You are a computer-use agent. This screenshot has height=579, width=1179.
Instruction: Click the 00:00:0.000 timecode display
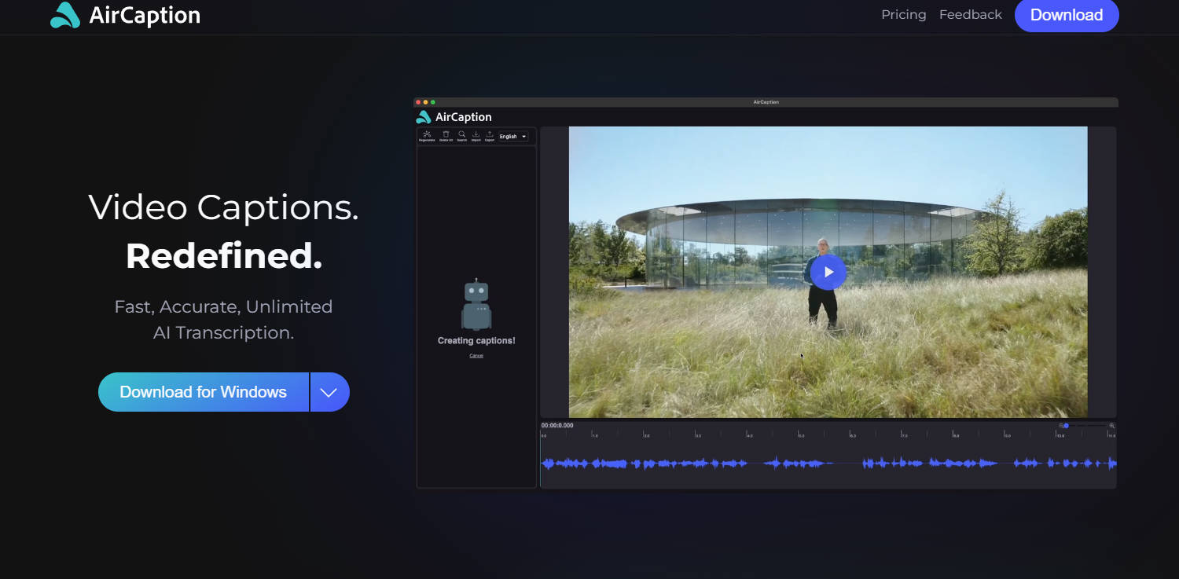[x=557, y=424]
